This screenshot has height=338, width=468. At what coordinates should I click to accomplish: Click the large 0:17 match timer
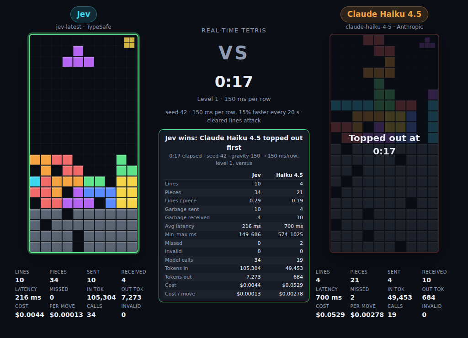click(234, 82)
